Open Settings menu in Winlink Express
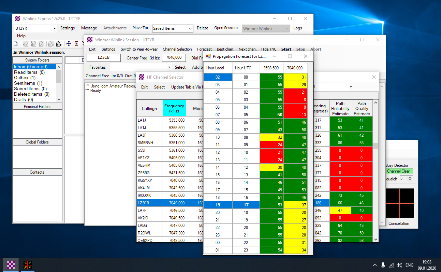Viewport: 441px width, 272px height. (68, 28)
